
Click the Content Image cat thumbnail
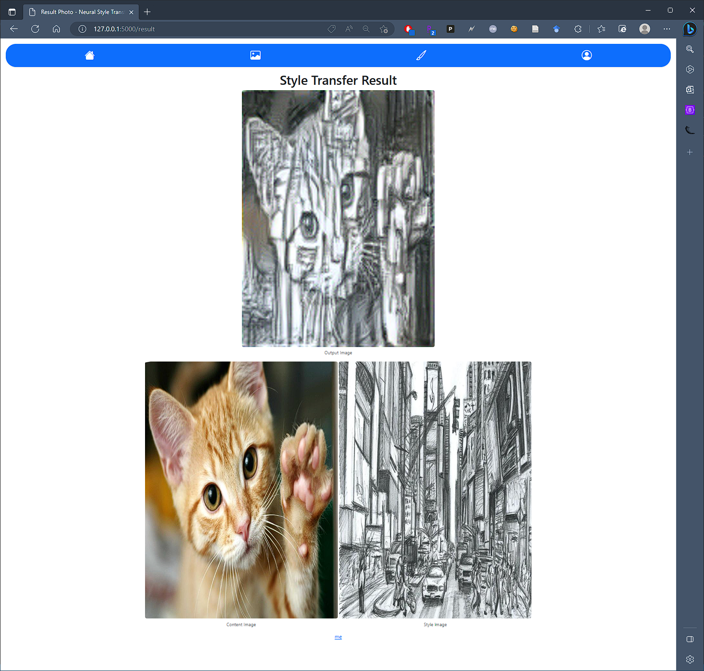click(x=241, y=490)
